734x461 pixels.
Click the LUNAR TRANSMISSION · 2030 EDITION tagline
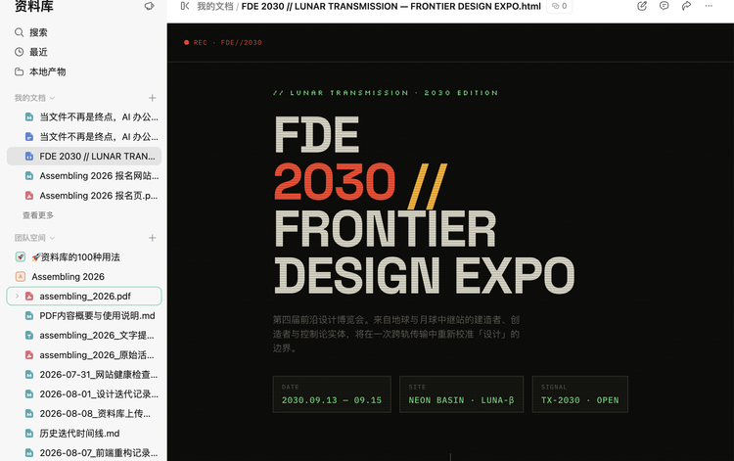pos(386,93)
